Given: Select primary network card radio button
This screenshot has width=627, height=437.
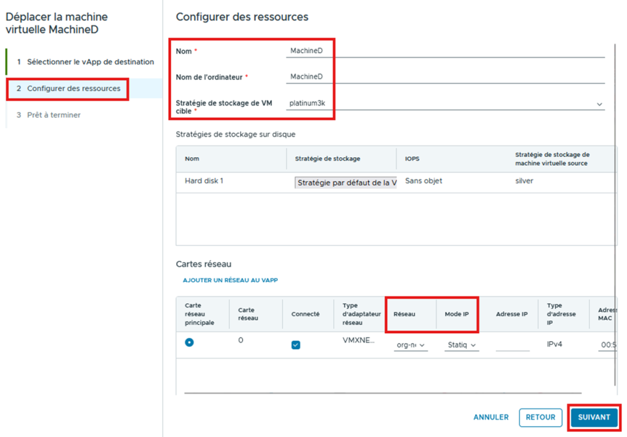Looking at the screenshot, I should click(189, 342).
